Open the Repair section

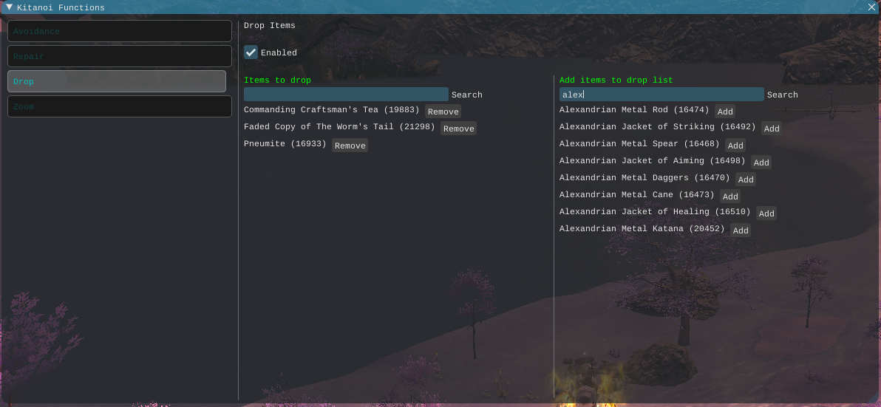[120, 56]
